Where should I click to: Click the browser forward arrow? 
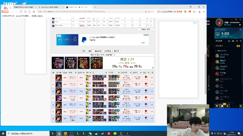tap(16, 11)
